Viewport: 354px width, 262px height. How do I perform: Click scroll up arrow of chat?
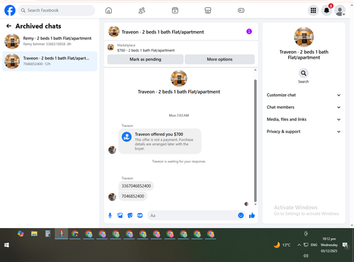click(x=255, y=70)
